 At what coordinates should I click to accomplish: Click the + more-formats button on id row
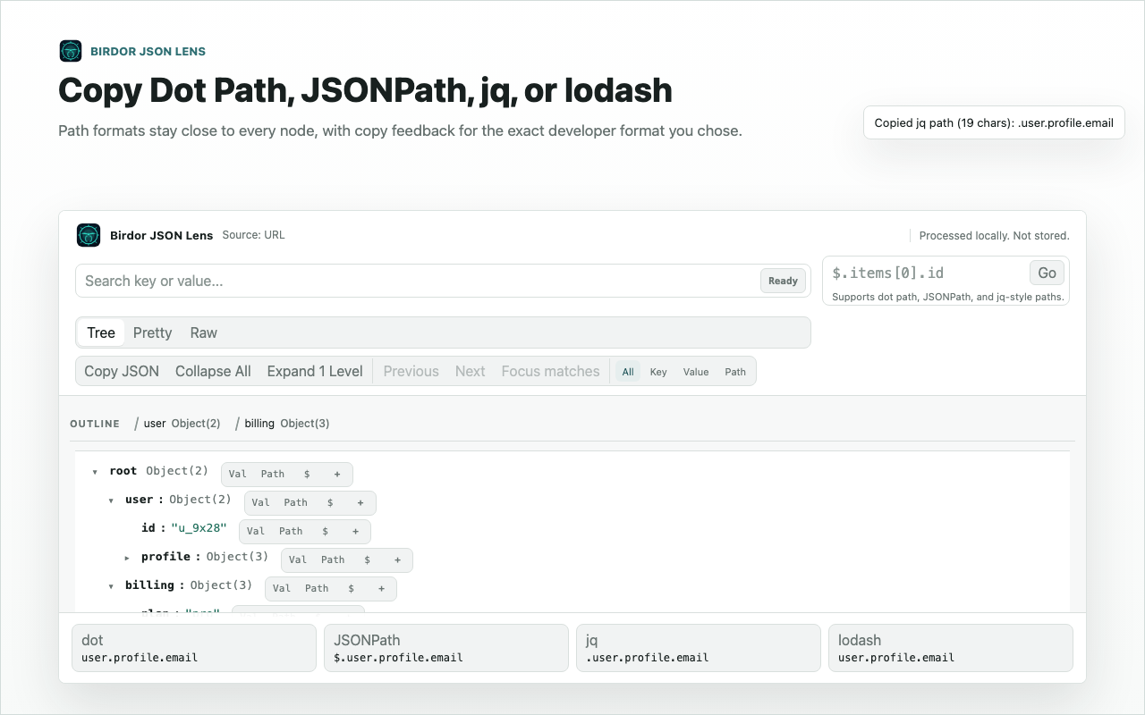pyautogui.click(x=355, y=531)
